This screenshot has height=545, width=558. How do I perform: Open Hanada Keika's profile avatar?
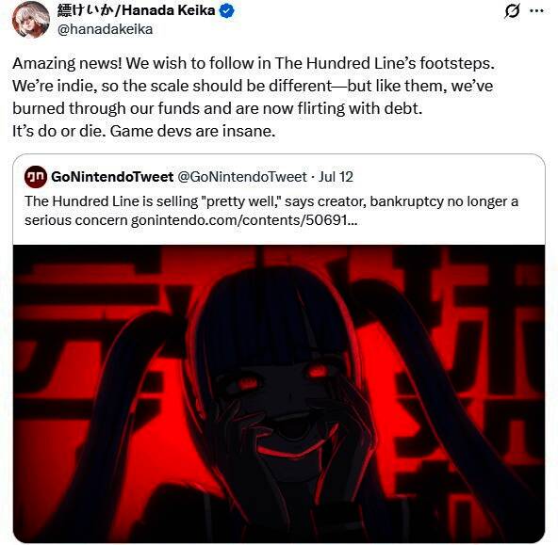[x=30, y=20]
